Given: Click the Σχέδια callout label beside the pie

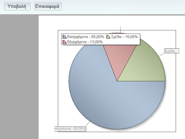Looking at the screenshot, I should [172, 51].
